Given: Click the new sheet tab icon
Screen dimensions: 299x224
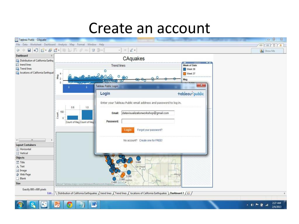Looking at the screenshot, I should tap(189, 193).
